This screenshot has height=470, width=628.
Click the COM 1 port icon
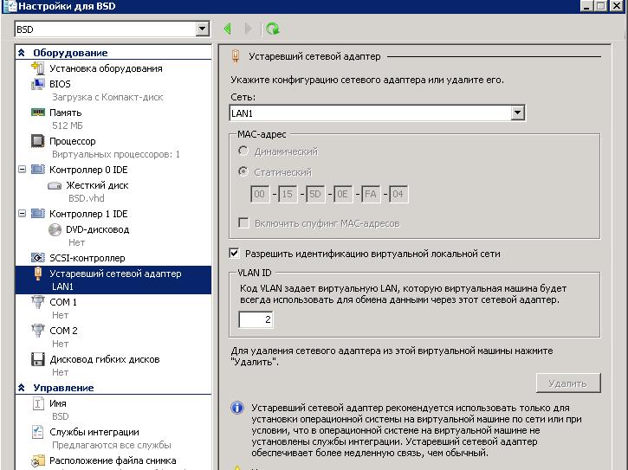[x=37, y=302]
